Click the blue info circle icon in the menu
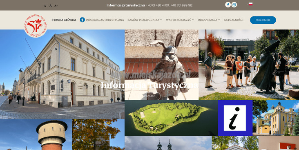 tap(82, 20)
